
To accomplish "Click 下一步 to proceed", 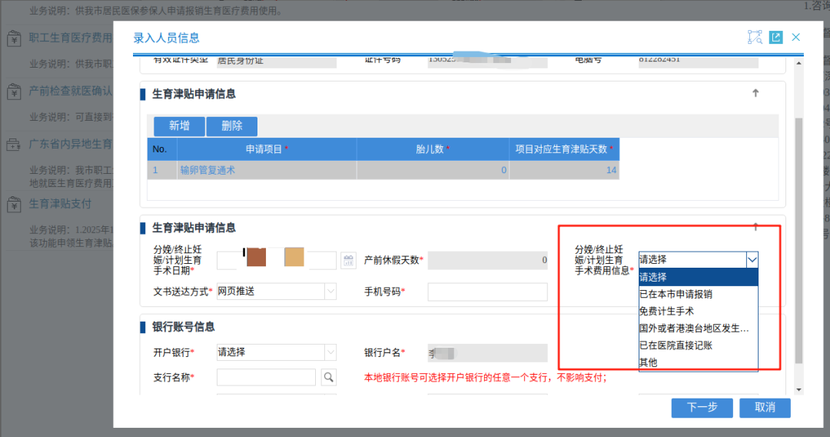I will (x=702, y=407).
